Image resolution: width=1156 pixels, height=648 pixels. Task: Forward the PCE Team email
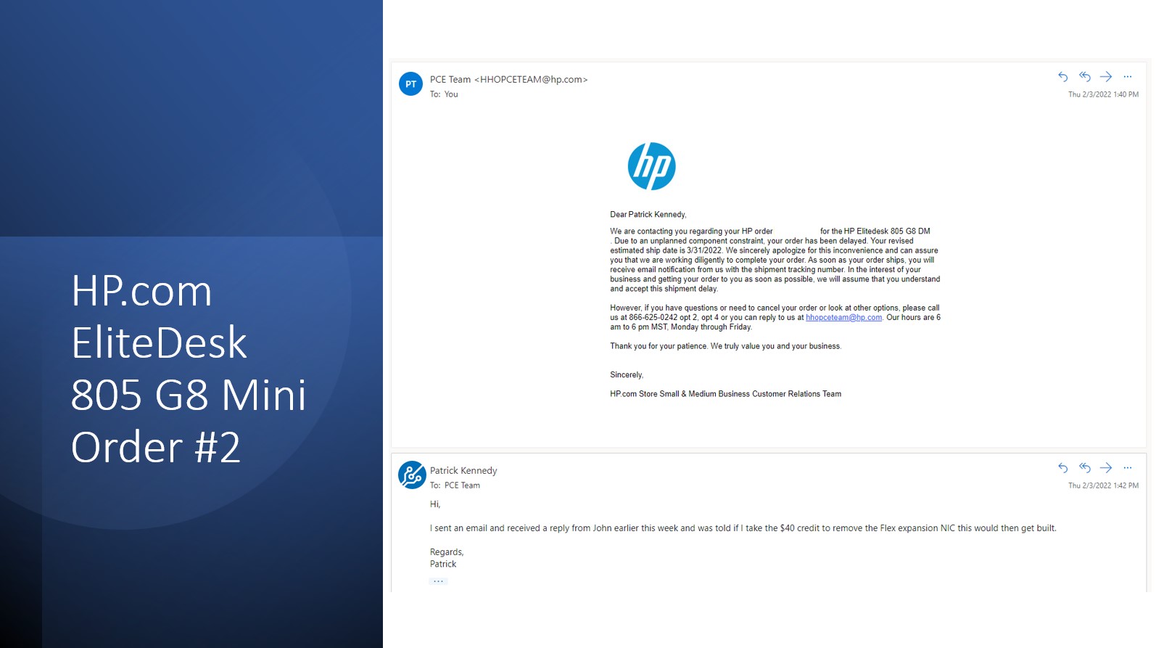pos(1106,77)
